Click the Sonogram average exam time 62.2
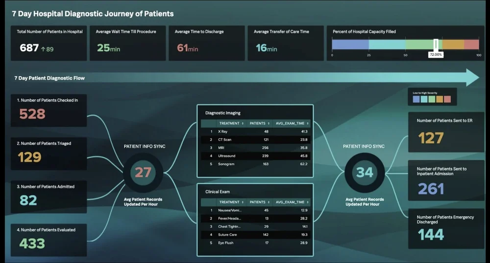This screenshot has height=263, width=490. [303, 164]
